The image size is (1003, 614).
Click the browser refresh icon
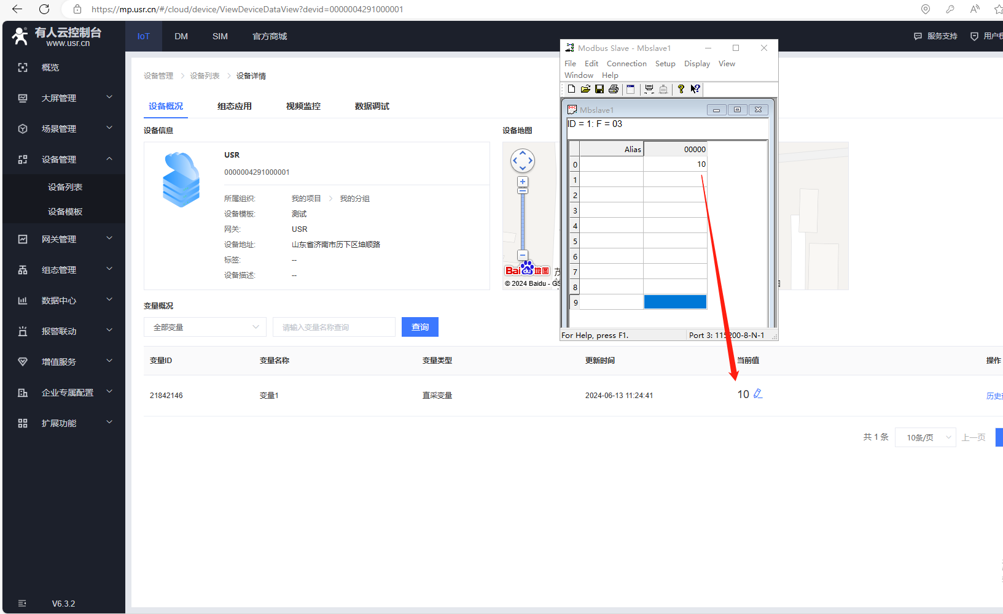point(44,9)
